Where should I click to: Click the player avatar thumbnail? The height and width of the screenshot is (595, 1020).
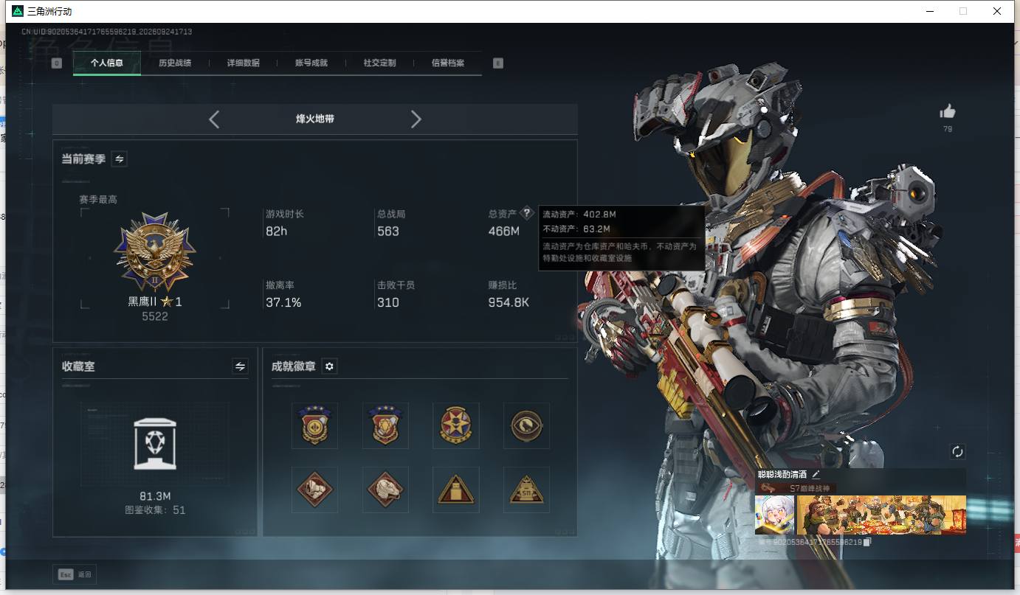pyautogui.click(x=774, y=515)
